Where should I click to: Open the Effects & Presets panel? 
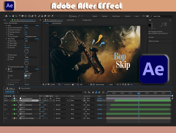154,41
